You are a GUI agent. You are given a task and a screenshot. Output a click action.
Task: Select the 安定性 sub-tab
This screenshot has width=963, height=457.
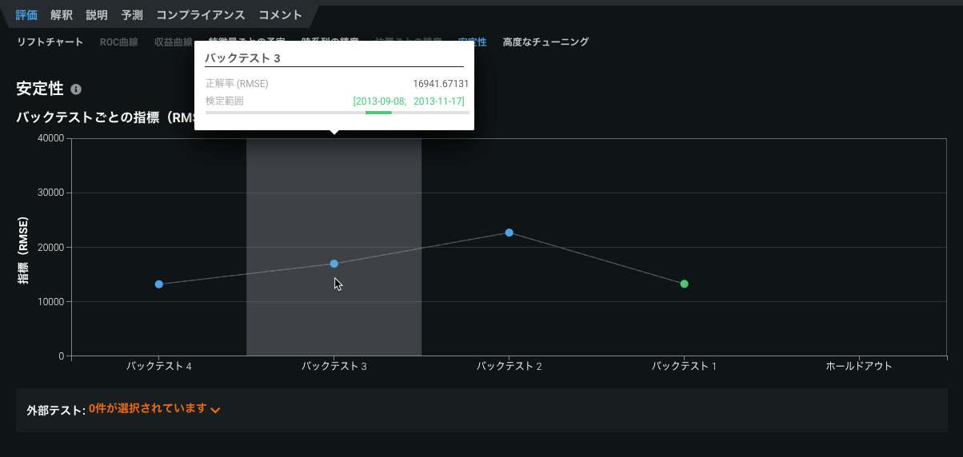(472, 42)
